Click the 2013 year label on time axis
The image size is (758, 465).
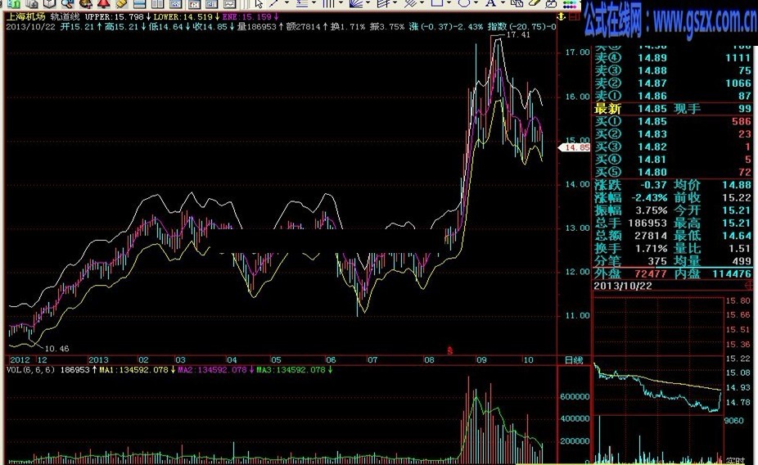pos(98,360)
